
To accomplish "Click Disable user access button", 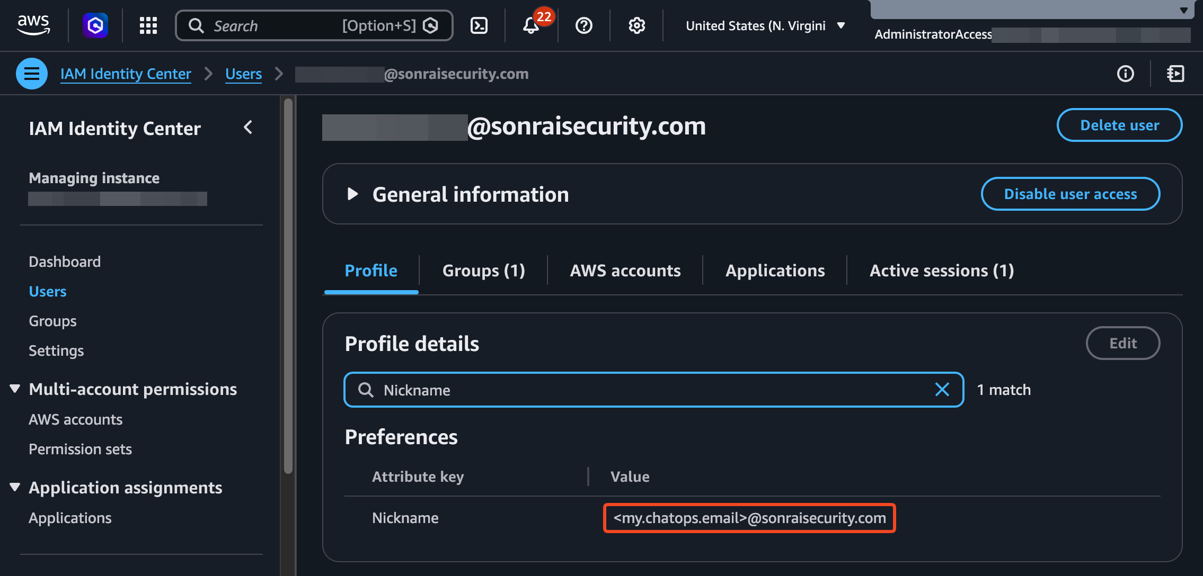I will 1070,194.
